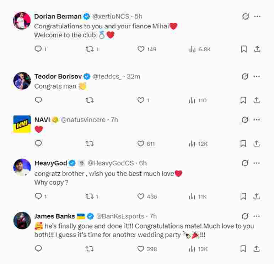
Task: Expand the three-dot menu on James Banks' tweet
Action: [x=257, y=216]
